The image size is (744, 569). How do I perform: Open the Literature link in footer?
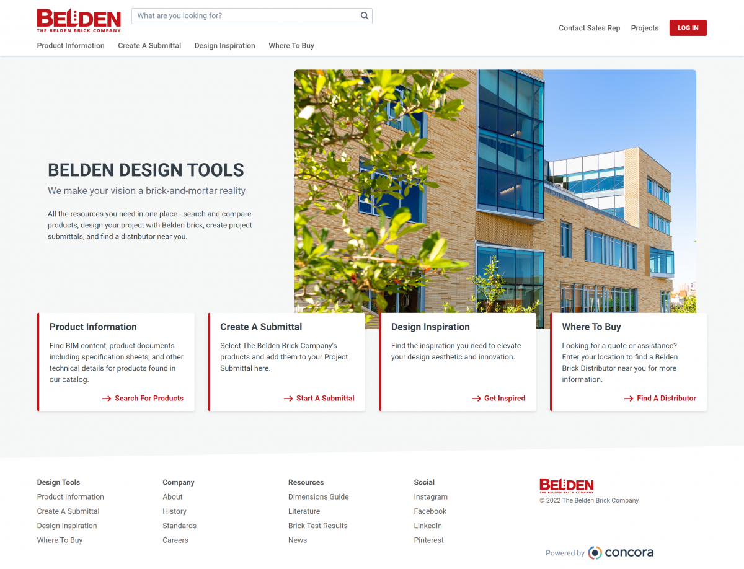coord(304,511)
